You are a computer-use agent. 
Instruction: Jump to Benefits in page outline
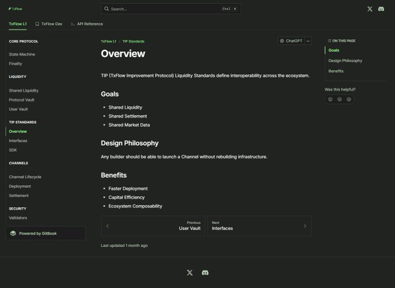pos(336,71)
